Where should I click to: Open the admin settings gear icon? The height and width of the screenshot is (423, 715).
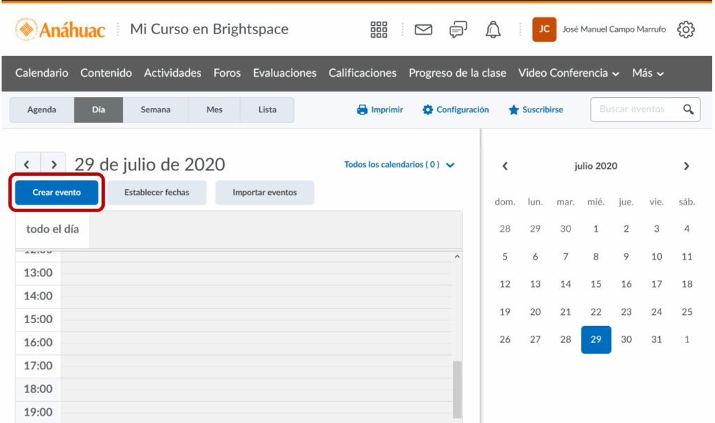pyautogui.click(x=686, y=29)
